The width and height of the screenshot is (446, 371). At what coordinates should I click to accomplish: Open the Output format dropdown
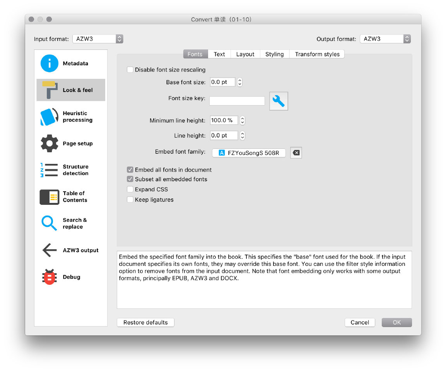pyautogui.click(x=385, y=39)
